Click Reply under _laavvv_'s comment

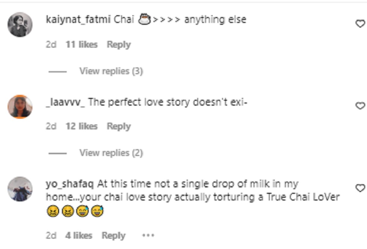(119, 126)
